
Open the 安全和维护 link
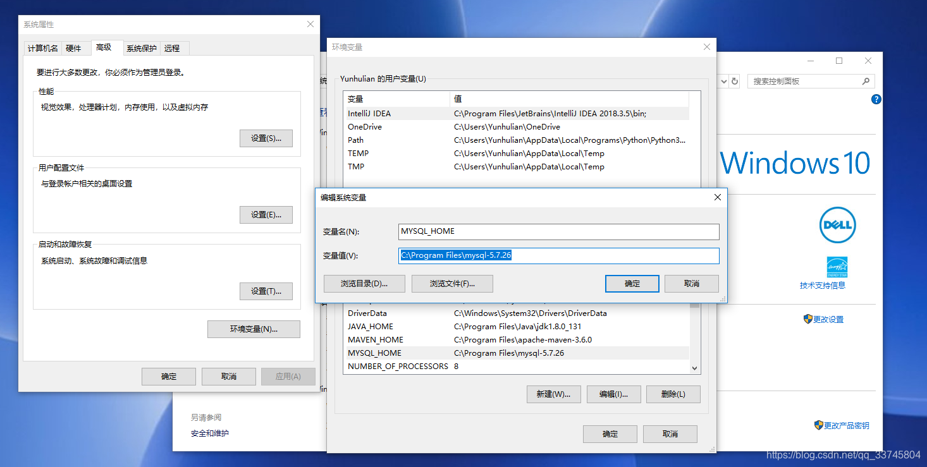click(x=210, y=434)
